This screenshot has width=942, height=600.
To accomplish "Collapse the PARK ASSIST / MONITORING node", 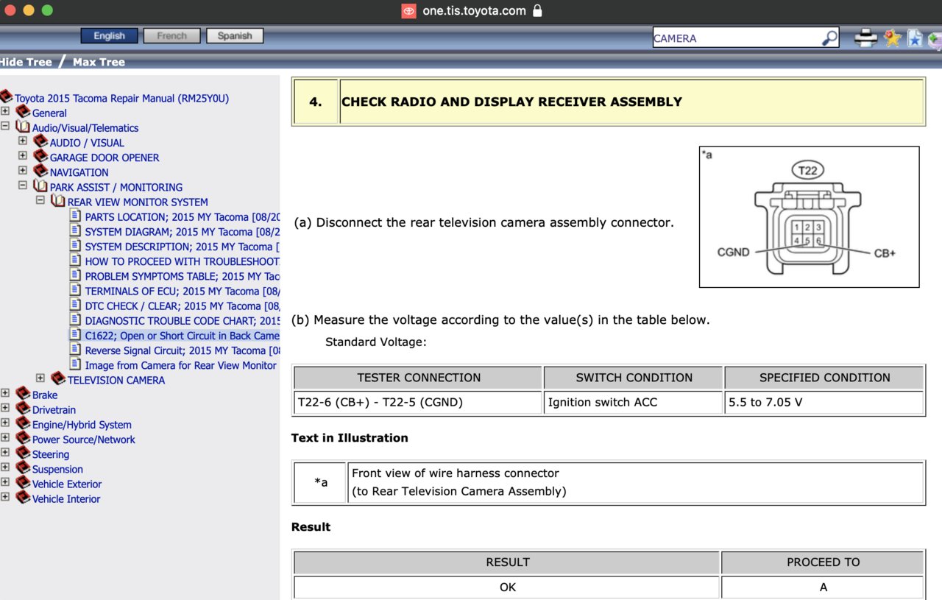I will (23, 186).
